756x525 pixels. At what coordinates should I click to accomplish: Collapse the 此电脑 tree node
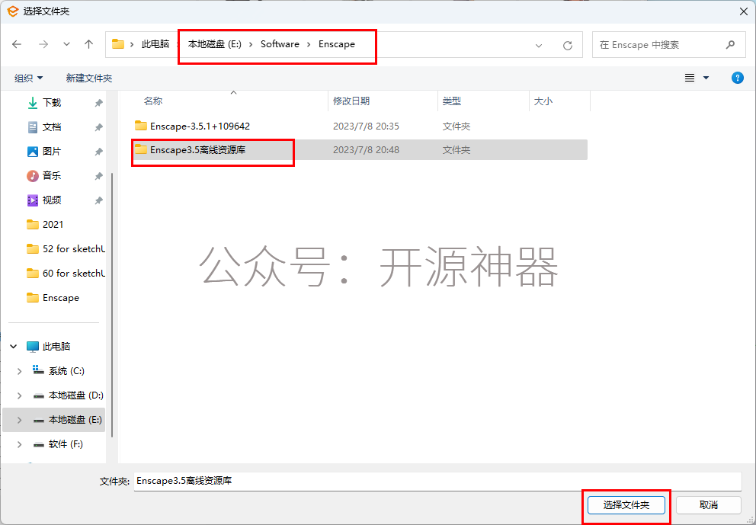click(x=14, y=347)
